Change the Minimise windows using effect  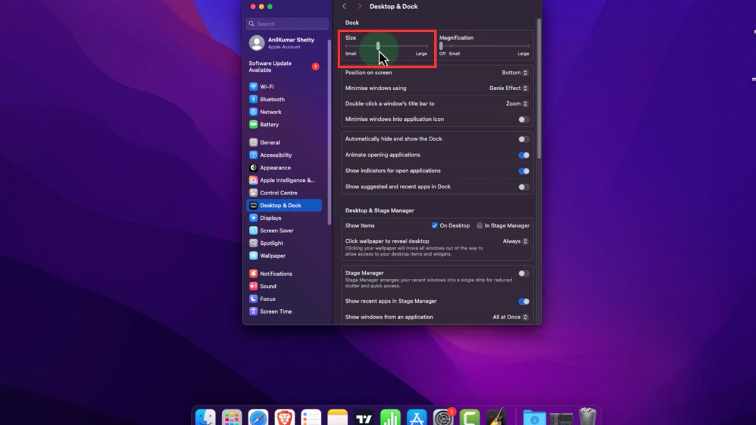tap(510, 88)
